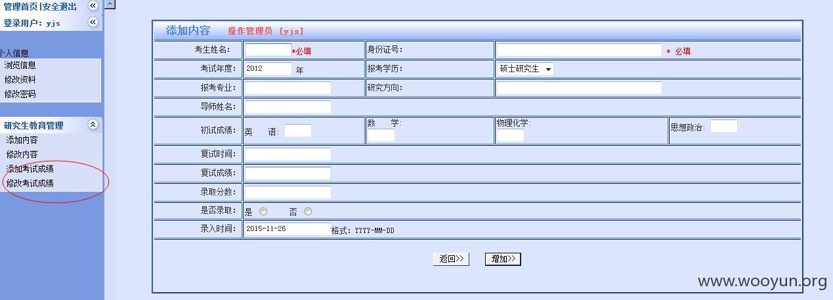Click the 考试年度 field showing 2012
833x300 pixels.
tap(268, 69)
